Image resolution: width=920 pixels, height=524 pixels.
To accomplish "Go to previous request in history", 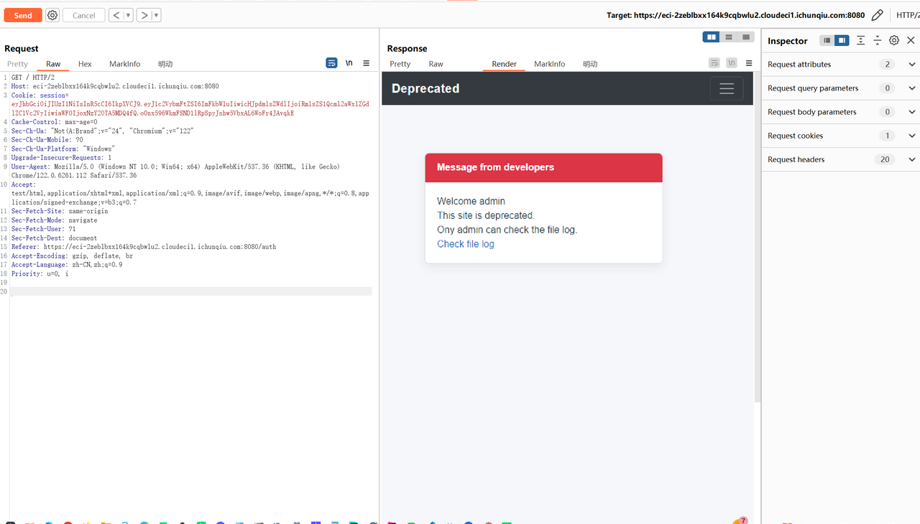I will click(x=116, y=15).
